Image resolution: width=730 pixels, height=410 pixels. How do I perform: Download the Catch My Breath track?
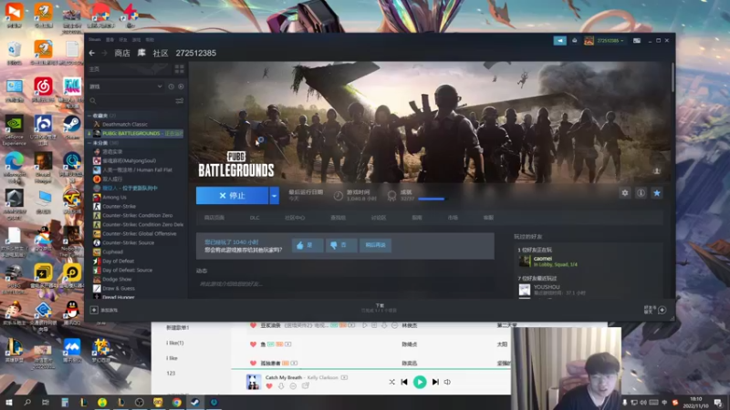[281, 386]
